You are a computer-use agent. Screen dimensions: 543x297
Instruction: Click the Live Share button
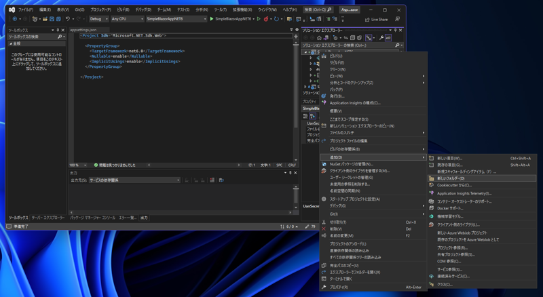[376, 20]
